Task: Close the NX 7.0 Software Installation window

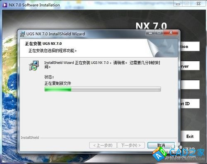Action: [198, 4]
